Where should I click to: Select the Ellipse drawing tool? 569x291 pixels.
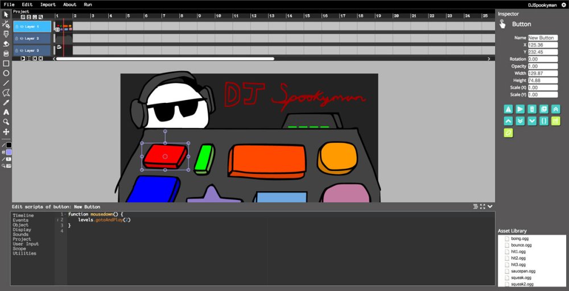click(x=6, y=73)
